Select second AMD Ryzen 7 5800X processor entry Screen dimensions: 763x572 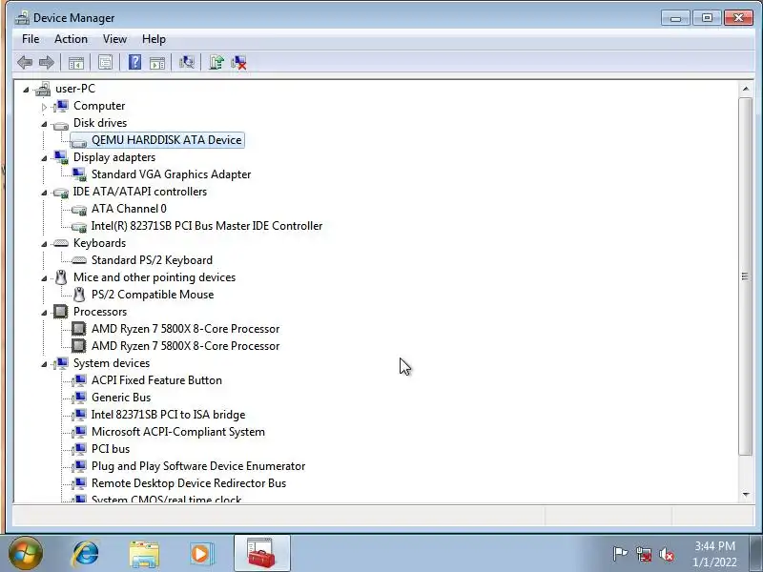click(x=185, y=346)
